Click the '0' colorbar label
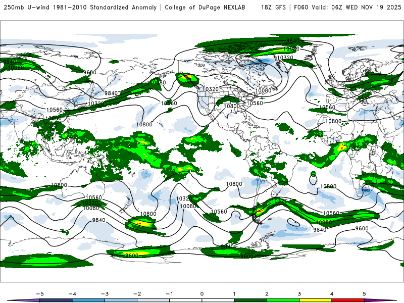 pyautogui.click(x=202, y=294)
